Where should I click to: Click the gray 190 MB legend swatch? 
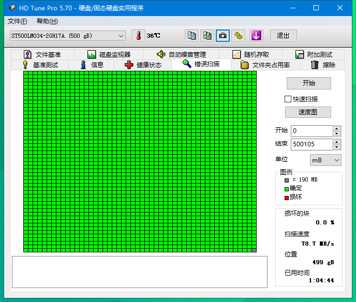pos(287,180)
